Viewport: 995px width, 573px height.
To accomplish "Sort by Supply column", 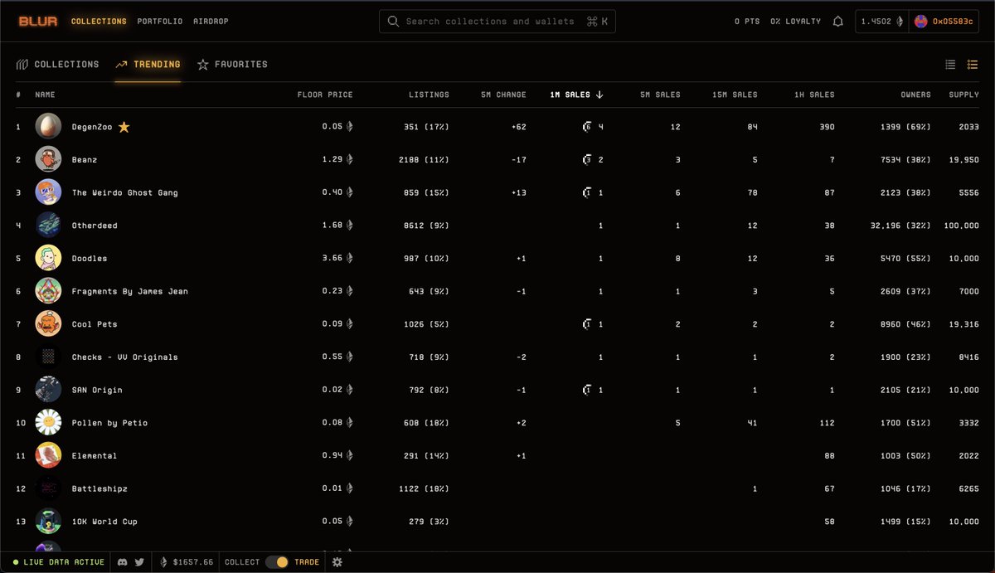I will [x=963, y=95].
